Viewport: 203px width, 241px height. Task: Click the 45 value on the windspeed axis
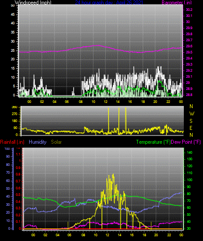point(13,15)
